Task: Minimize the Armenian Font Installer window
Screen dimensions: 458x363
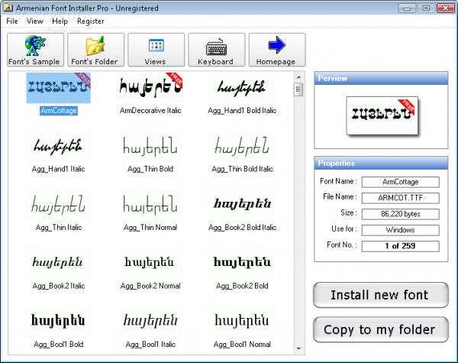Action: tap(407, 8)
